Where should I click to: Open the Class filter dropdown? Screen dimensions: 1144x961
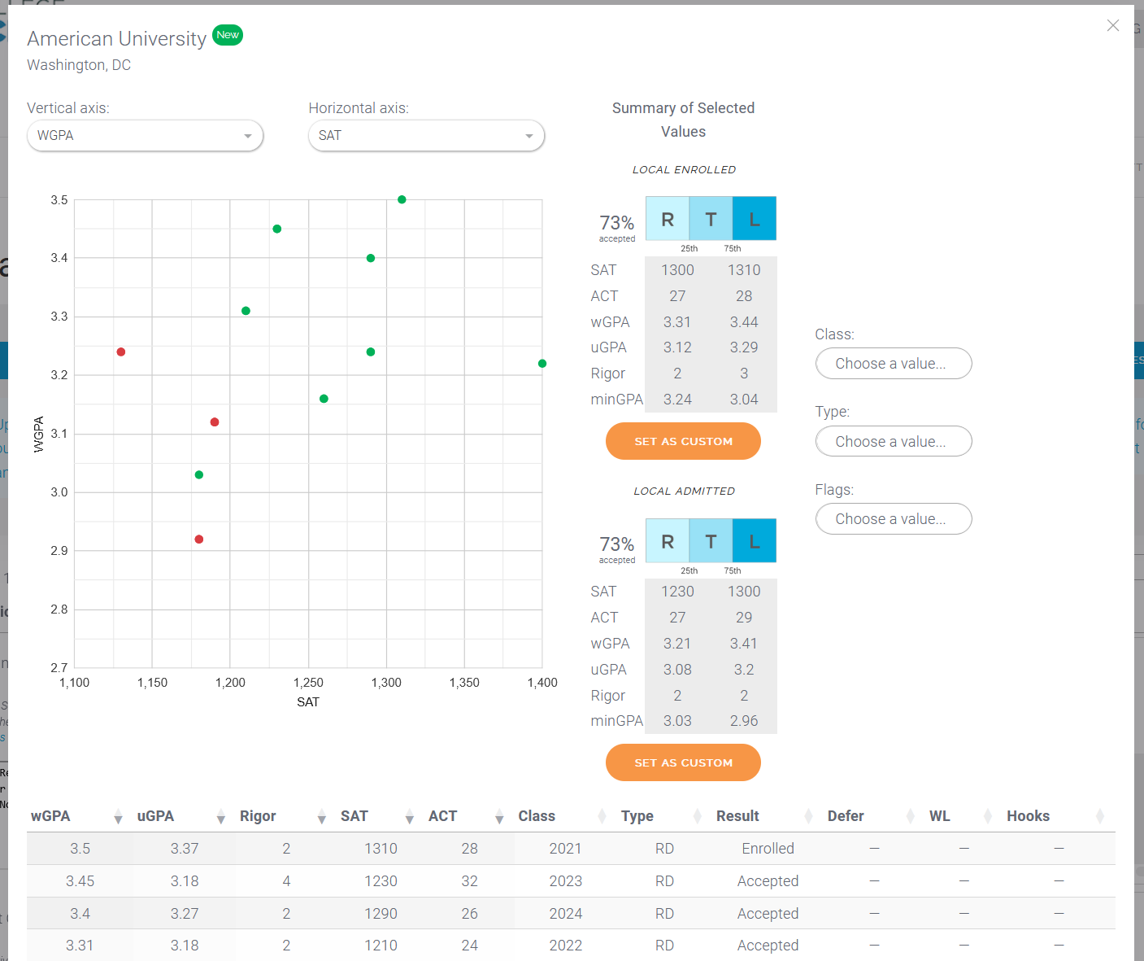[894, 364]
